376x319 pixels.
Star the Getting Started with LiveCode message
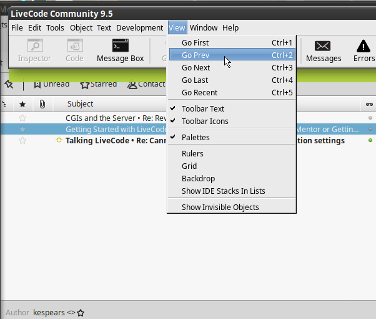click(22, 130)
